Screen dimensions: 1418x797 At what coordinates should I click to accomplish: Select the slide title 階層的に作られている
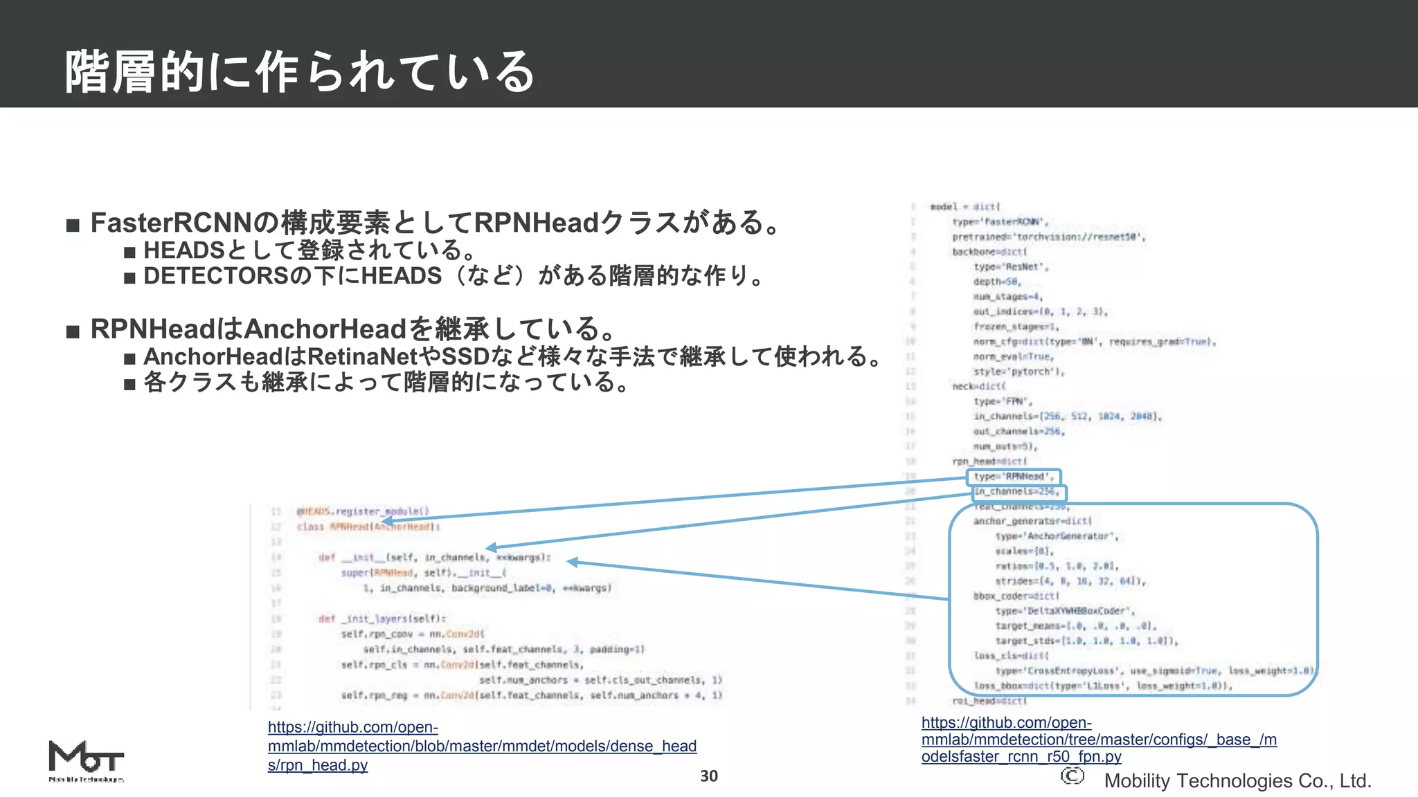point(300,71)
